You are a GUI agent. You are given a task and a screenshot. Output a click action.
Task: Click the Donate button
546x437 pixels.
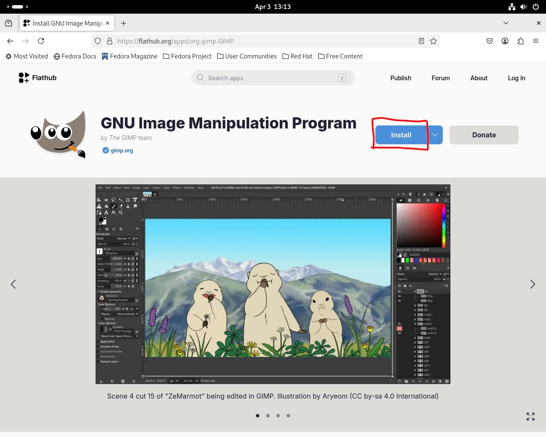(x=484, y=135)
